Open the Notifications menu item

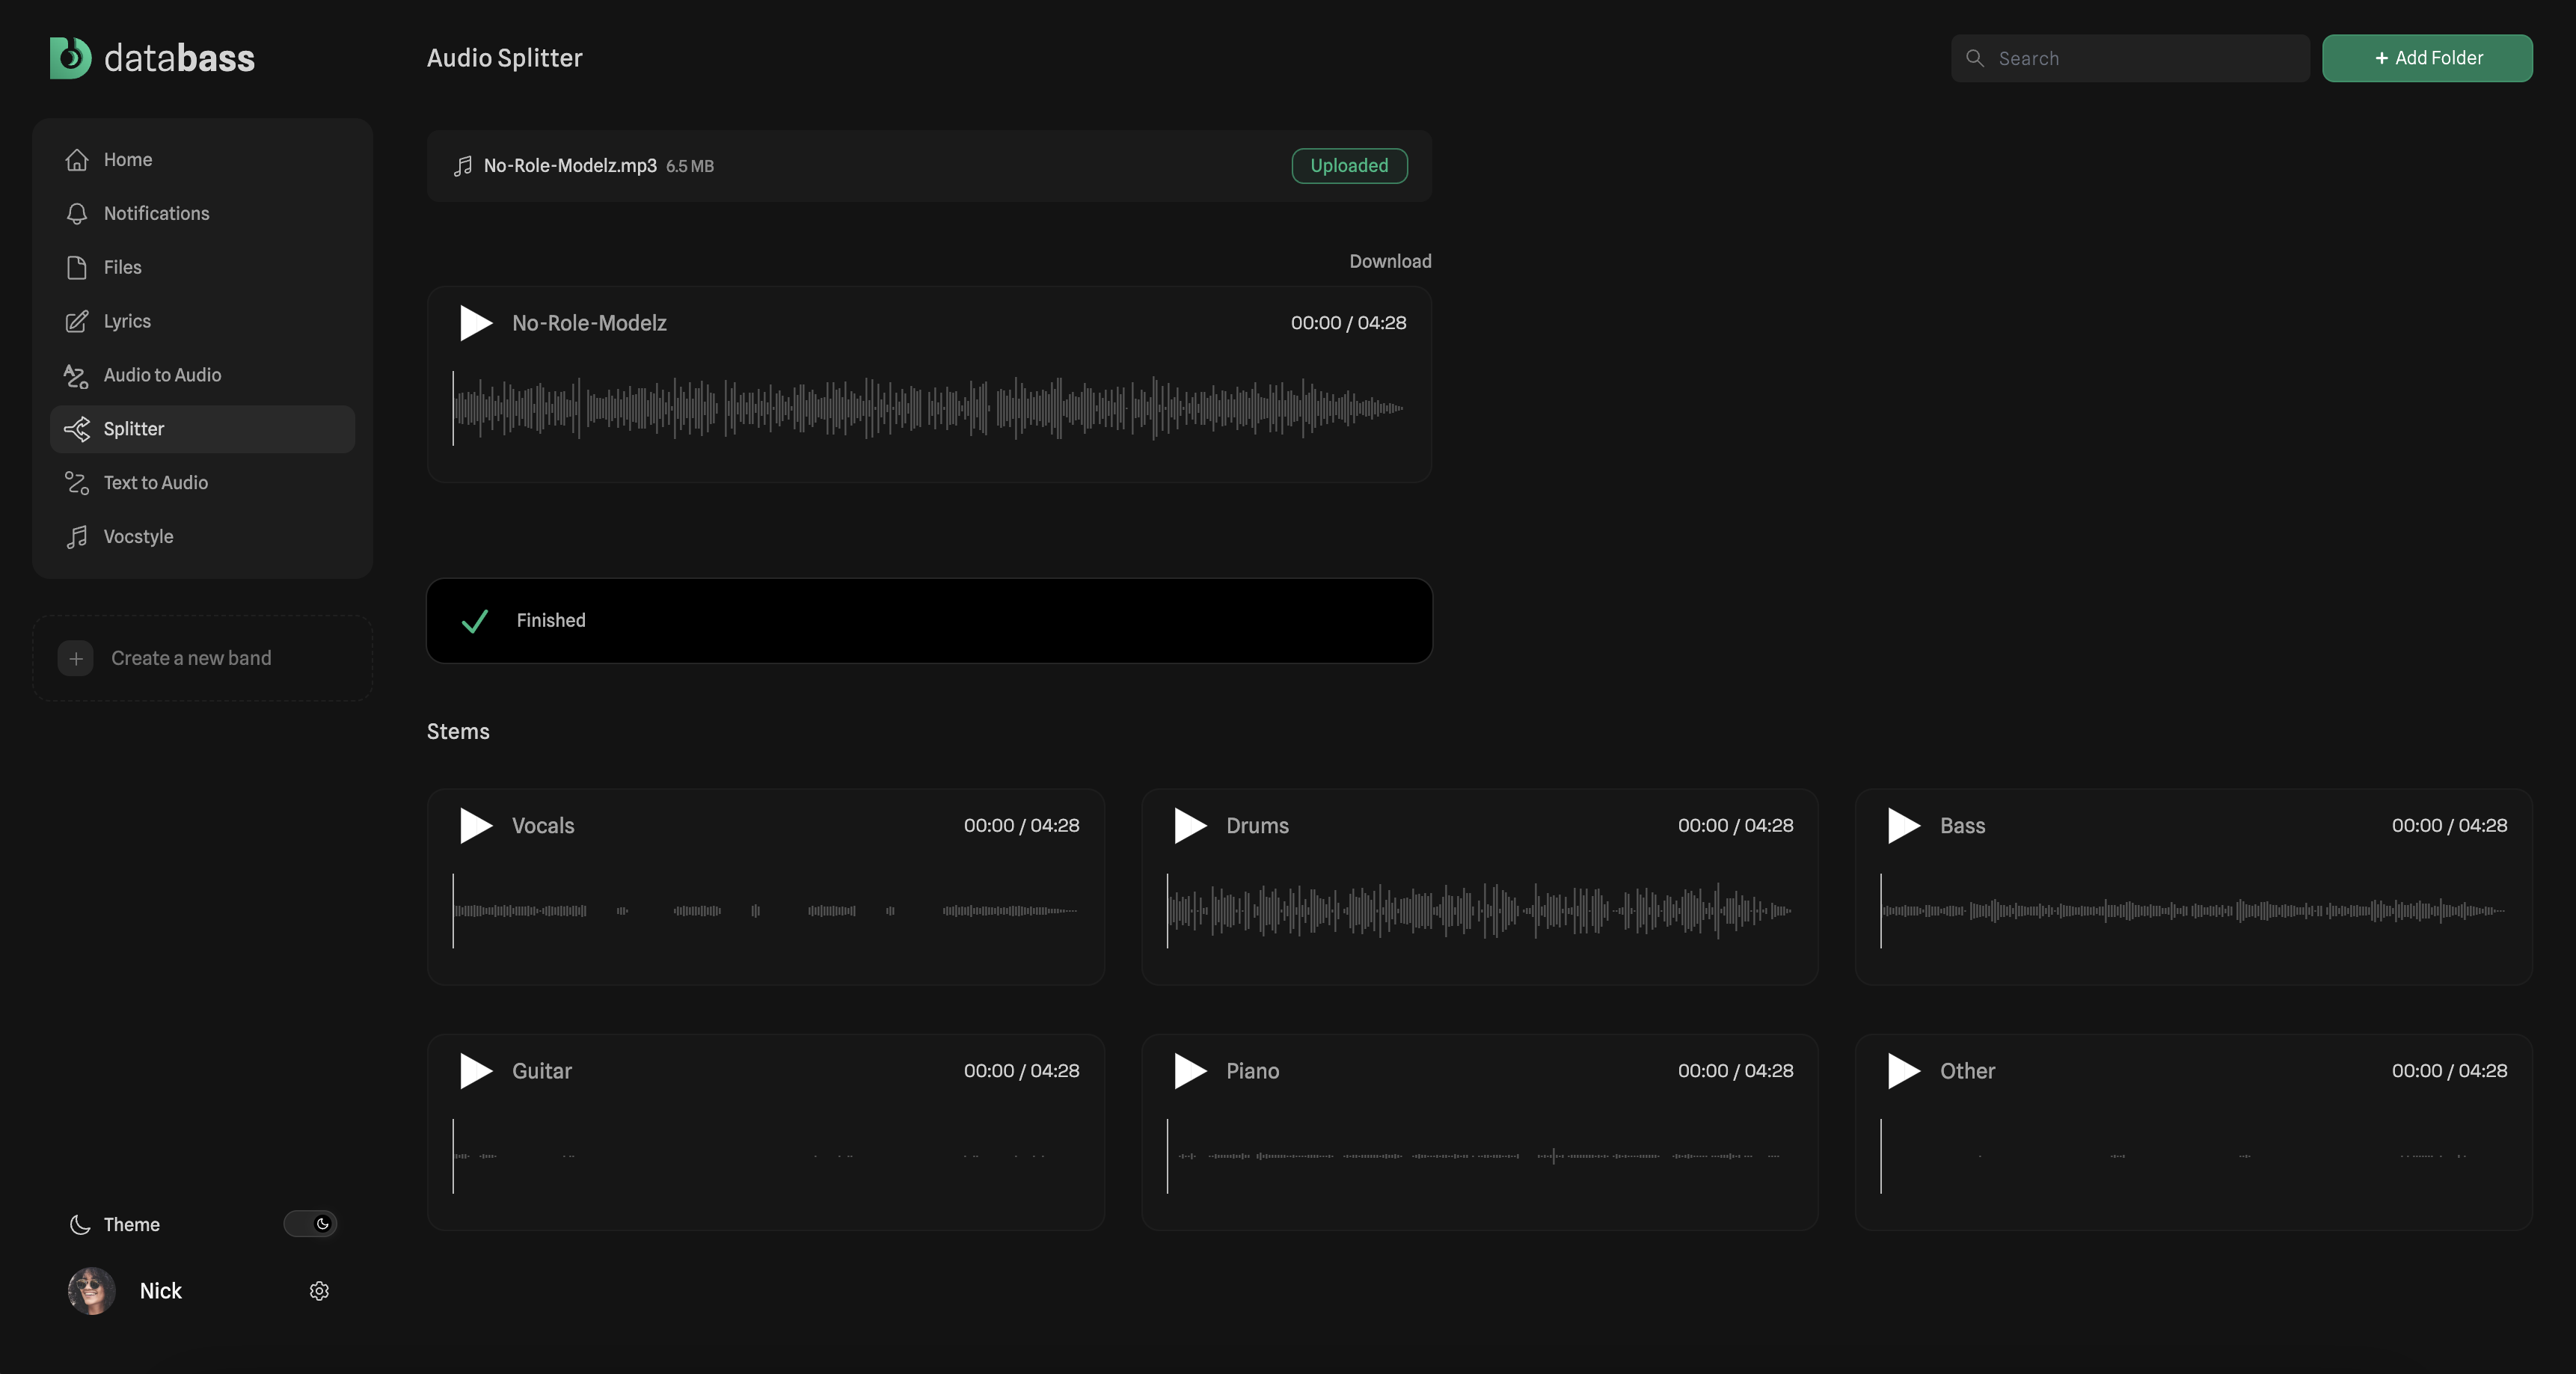pos(203,214)
